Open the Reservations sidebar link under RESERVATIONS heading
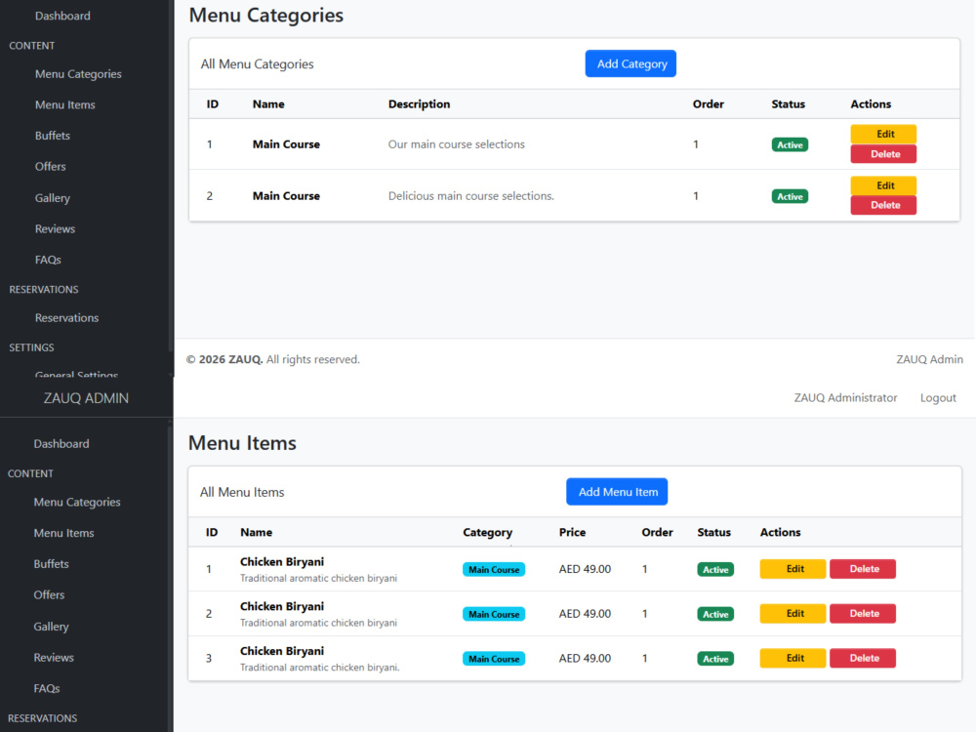The image size is (976, 732). (x=66, y=318)
